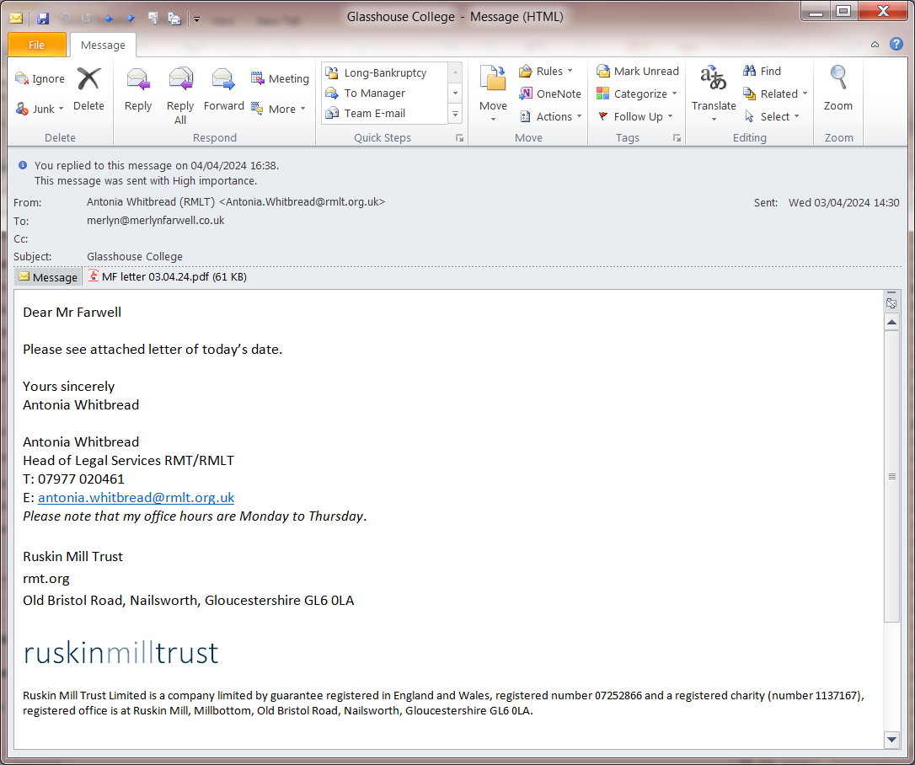
Task: Click the 'rmt.org' signature text
Action: 46,578
